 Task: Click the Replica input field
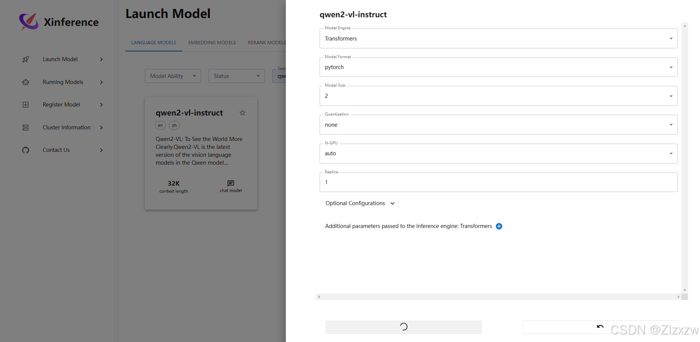(499, 182)
